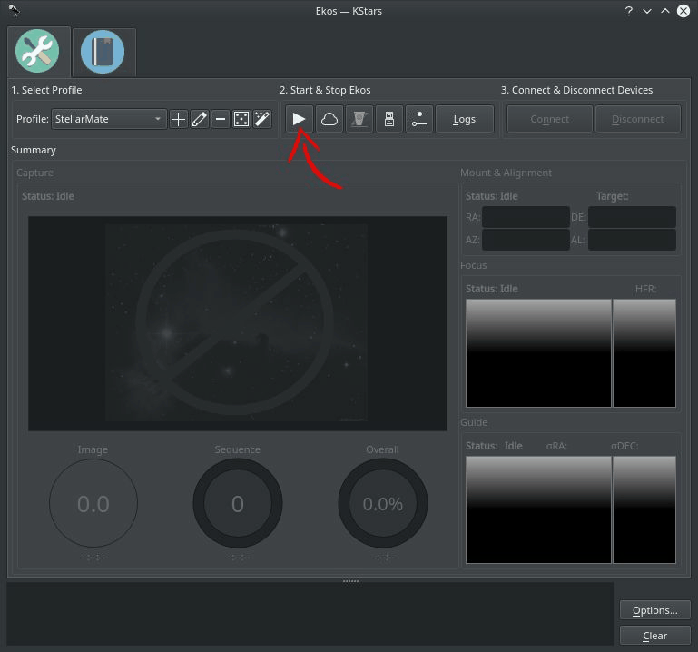Image resolution: width=698 pixels, height=652 pixels.
Task: Click the Disconnect devices button
Action: click(638, 119)
